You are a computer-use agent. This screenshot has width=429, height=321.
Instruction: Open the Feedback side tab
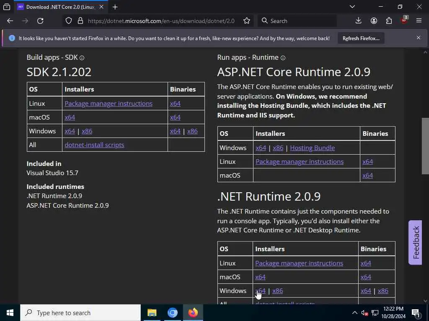tap(415, 242)
